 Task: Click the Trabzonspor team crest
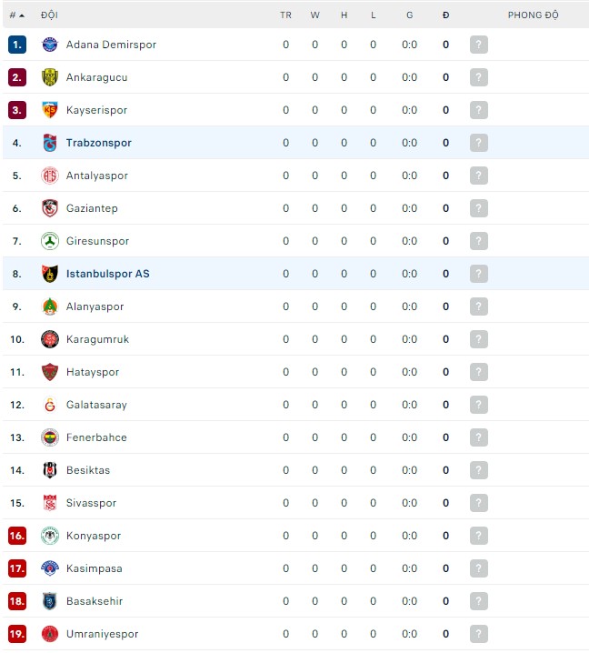pos(50,143)
